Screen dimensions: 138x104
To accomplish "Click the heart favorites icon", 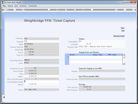I will (x=49, y=9).
